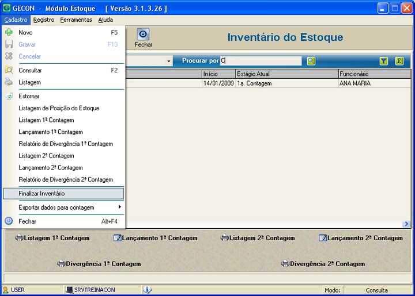Click the Estornar recycle icon
Viewport: 415px width, 296px height.
(x=9, y=96)
